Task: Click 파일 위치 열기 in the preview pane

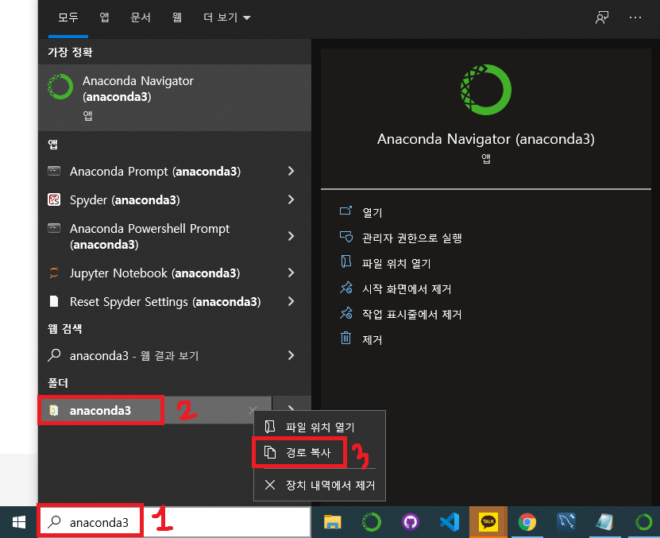Action: 396,263
